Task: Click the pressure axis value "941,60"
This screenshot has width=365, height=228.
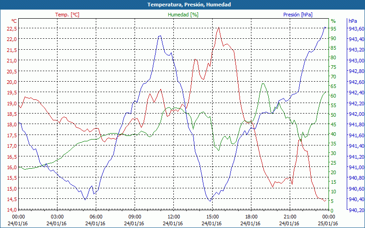Action: coord(356,135)
